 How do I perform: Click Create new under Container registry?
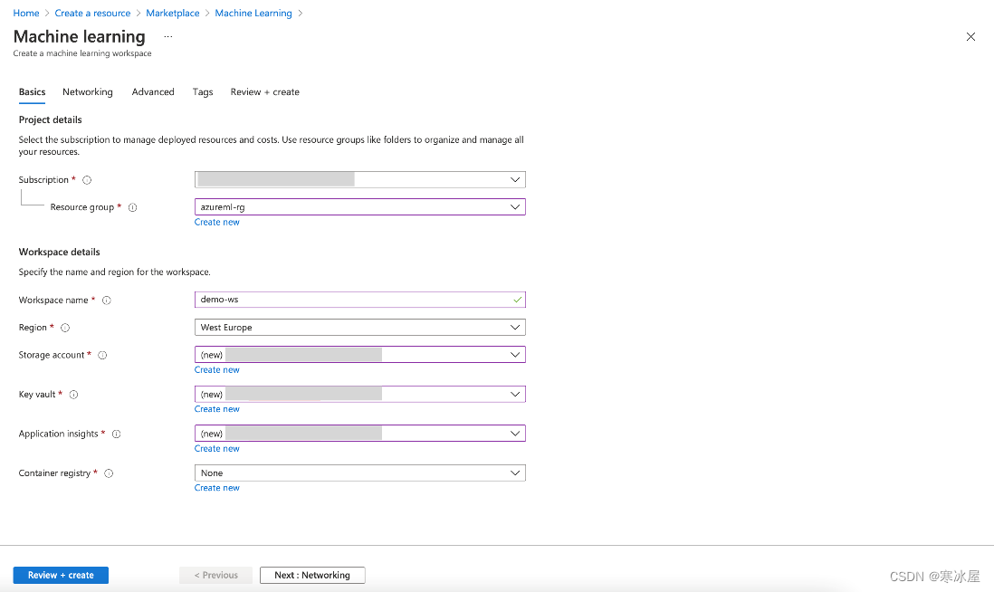pos(216,487)
